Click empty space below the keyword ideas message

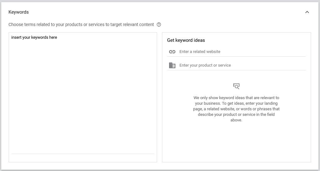pos(236,142)
